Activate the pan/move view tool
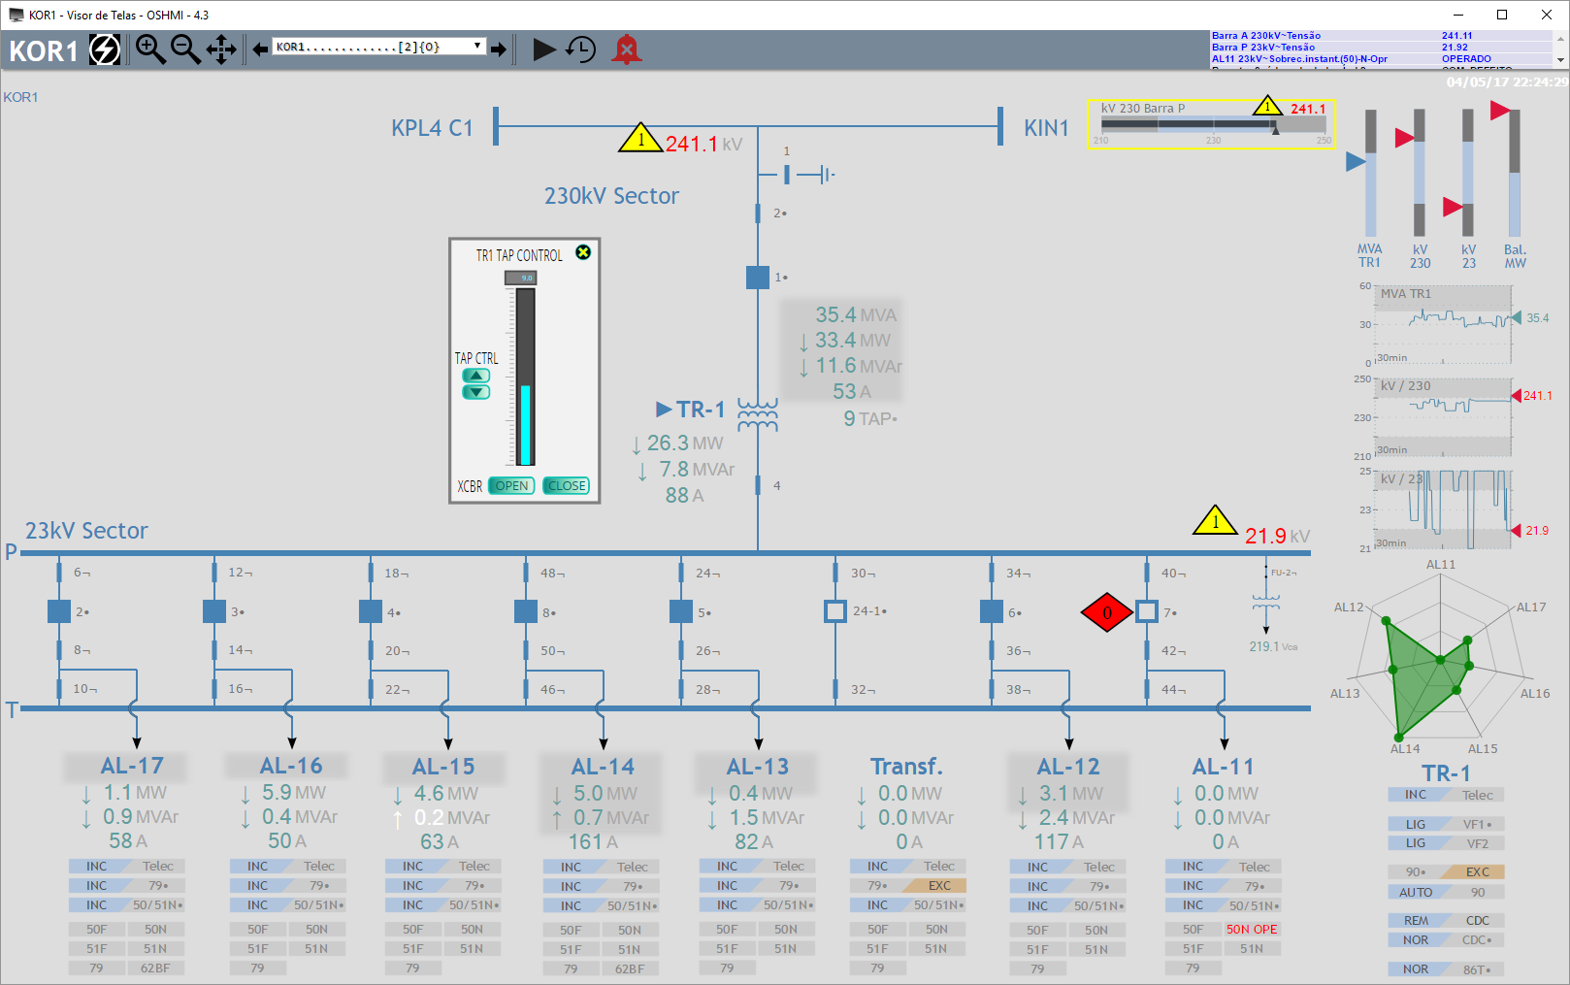 [221, 50]
